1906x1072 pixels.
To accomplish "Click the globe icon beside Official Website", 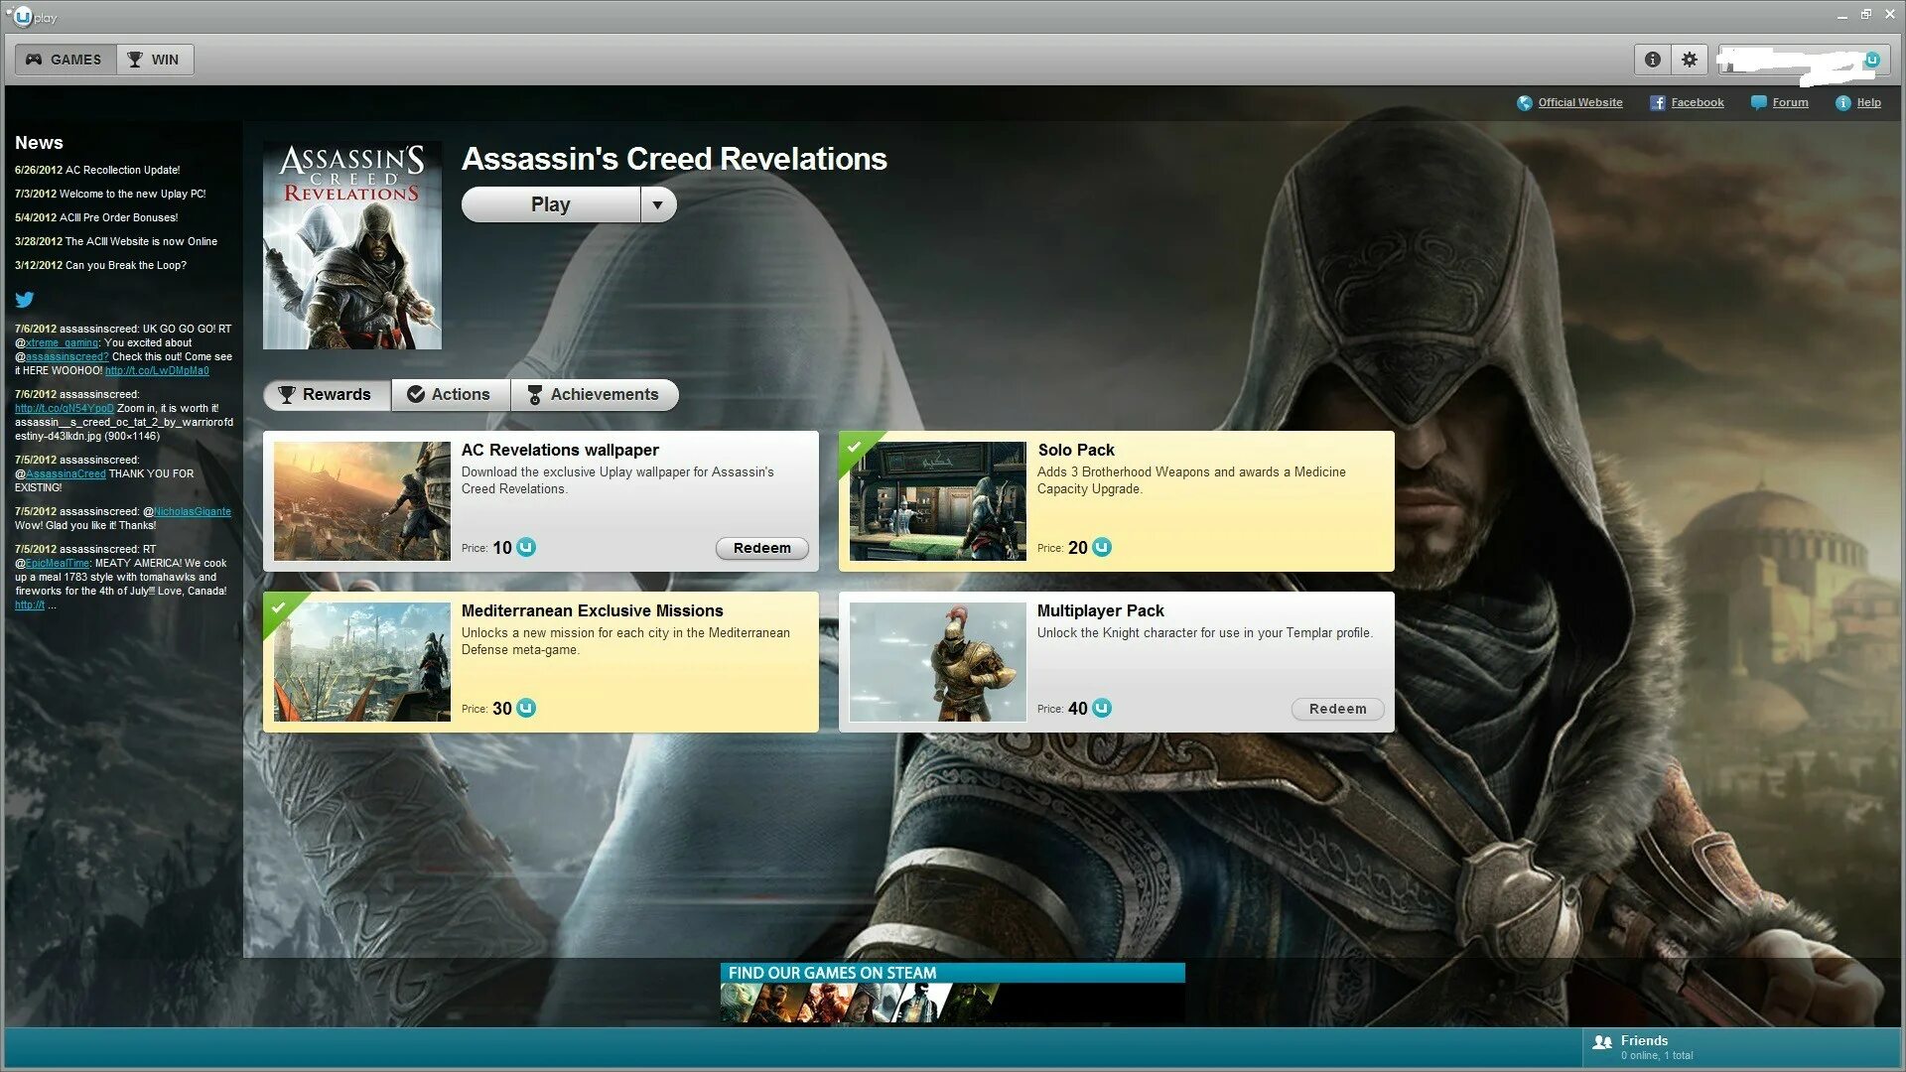I will (x=1525, y=103).
